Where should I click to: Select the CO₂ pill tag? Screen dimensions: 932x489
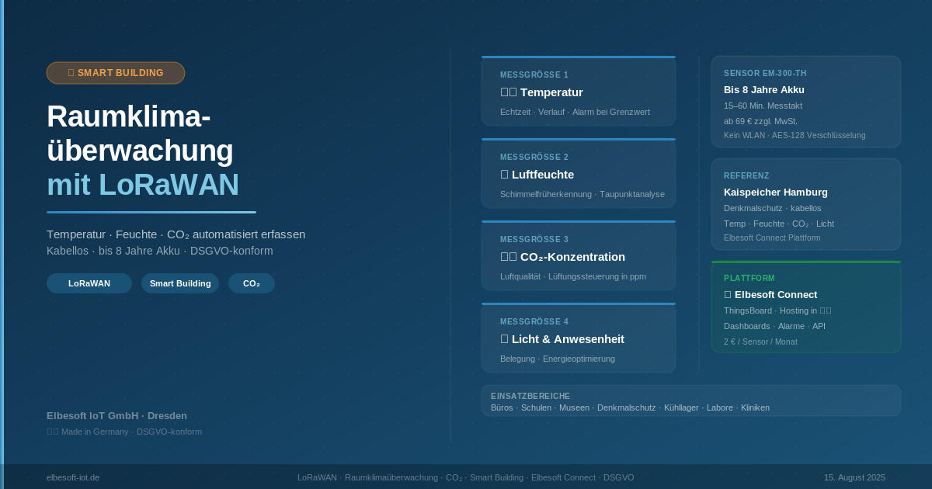coord(252,283)
